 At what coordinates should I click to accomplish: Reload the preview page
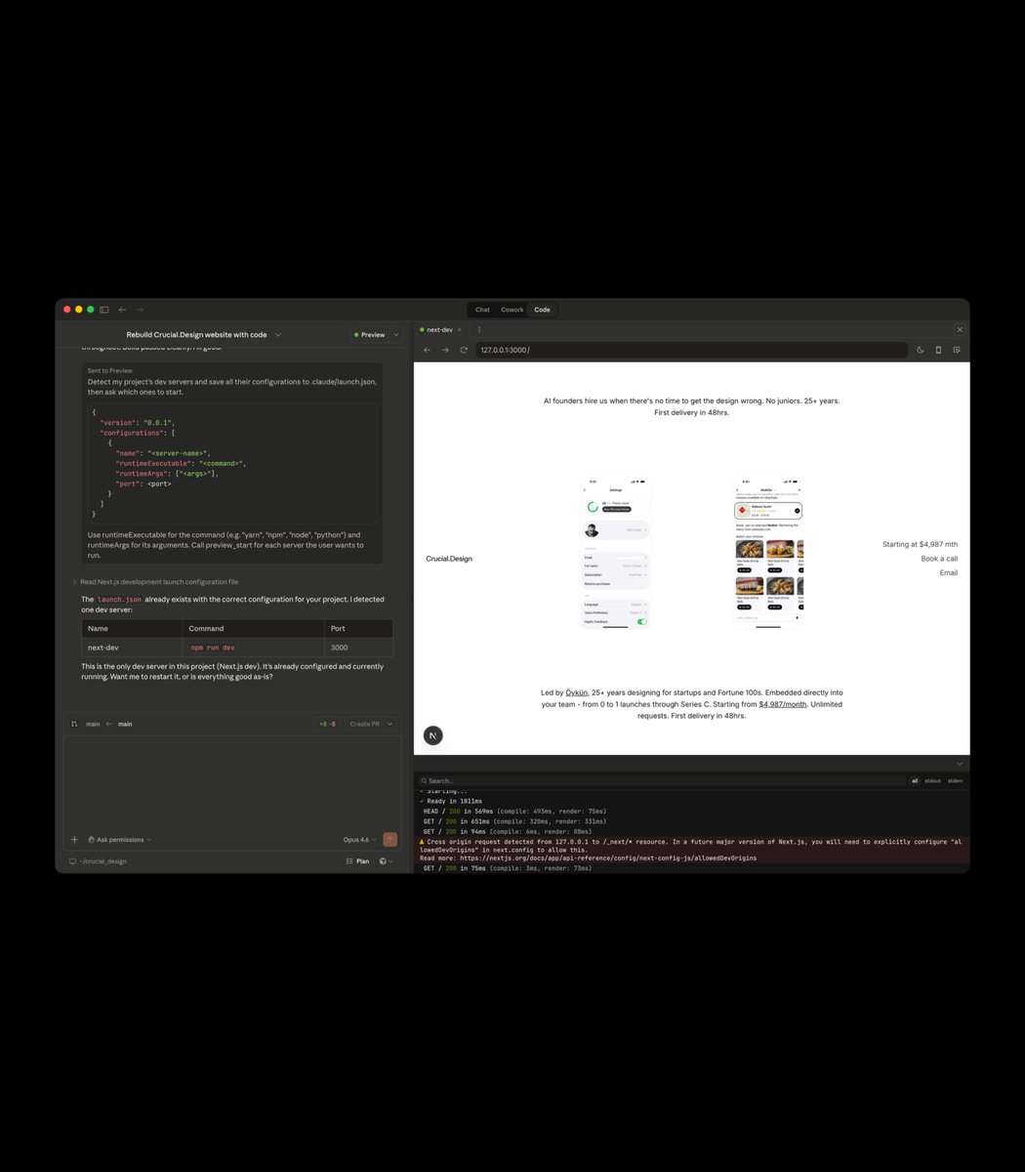pos(464,350)
